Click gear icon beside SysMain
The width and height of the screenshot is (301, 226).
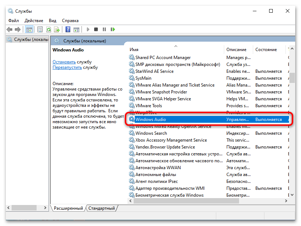coord(131,78)
